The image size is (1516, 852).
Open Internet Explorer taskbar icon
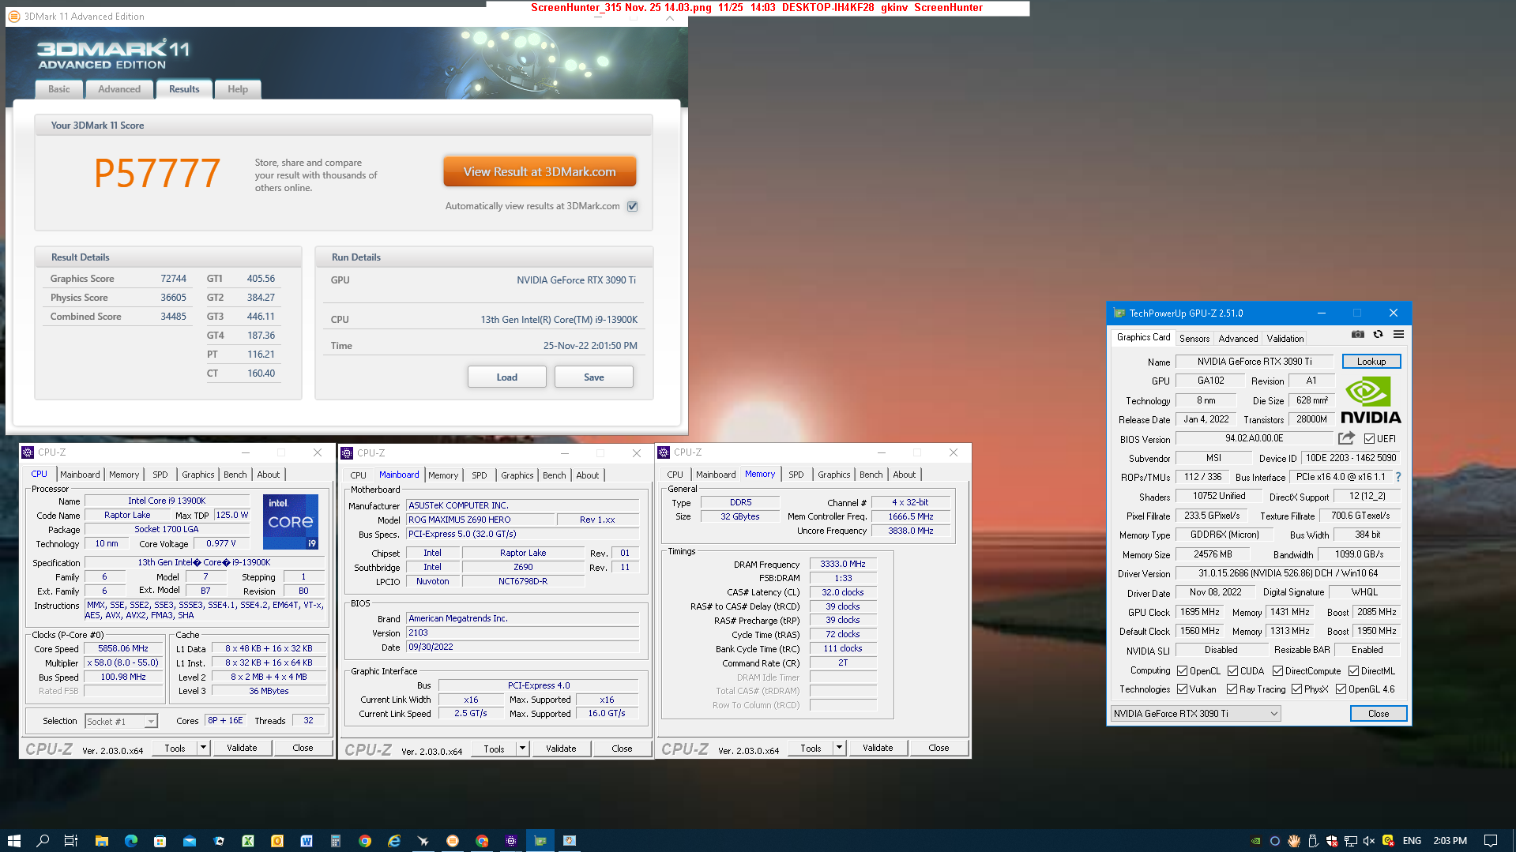394,841
